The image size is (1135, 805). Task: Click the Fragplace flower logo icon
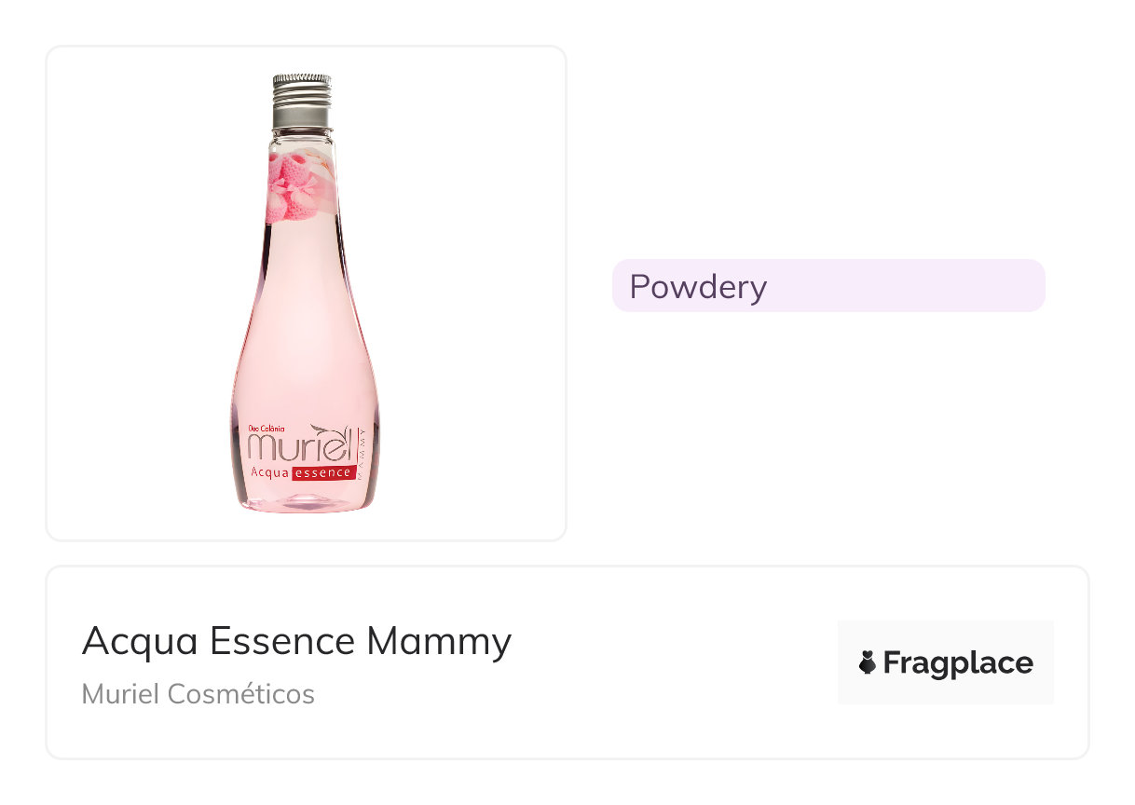point(868,663)
